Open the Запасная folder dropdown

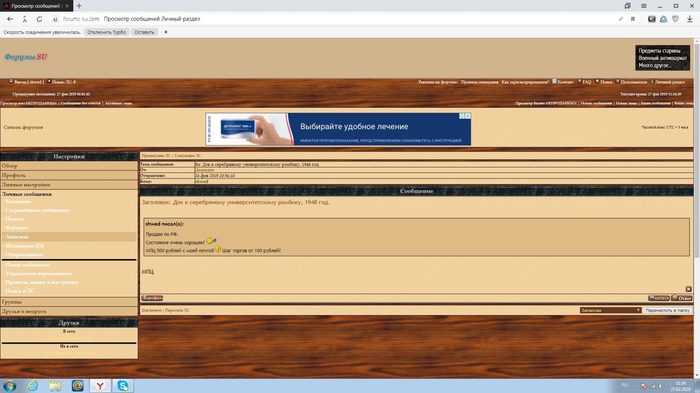tap(610, 310)
